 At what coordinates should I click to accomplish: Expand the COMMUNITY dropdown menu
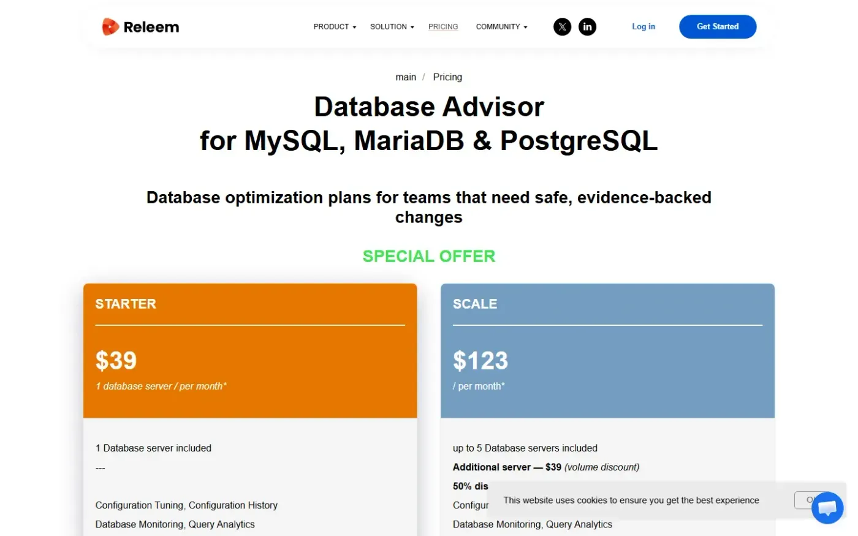click(x=502, y=27)
